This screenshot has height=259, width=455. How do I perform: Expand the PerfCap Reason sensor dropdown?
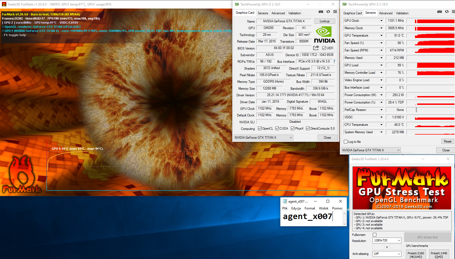click(381, 110)
